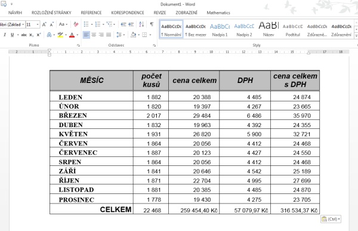Expand the font color dropdown arrow
Screen dimensions: 358x231
[x=78, y=35]
